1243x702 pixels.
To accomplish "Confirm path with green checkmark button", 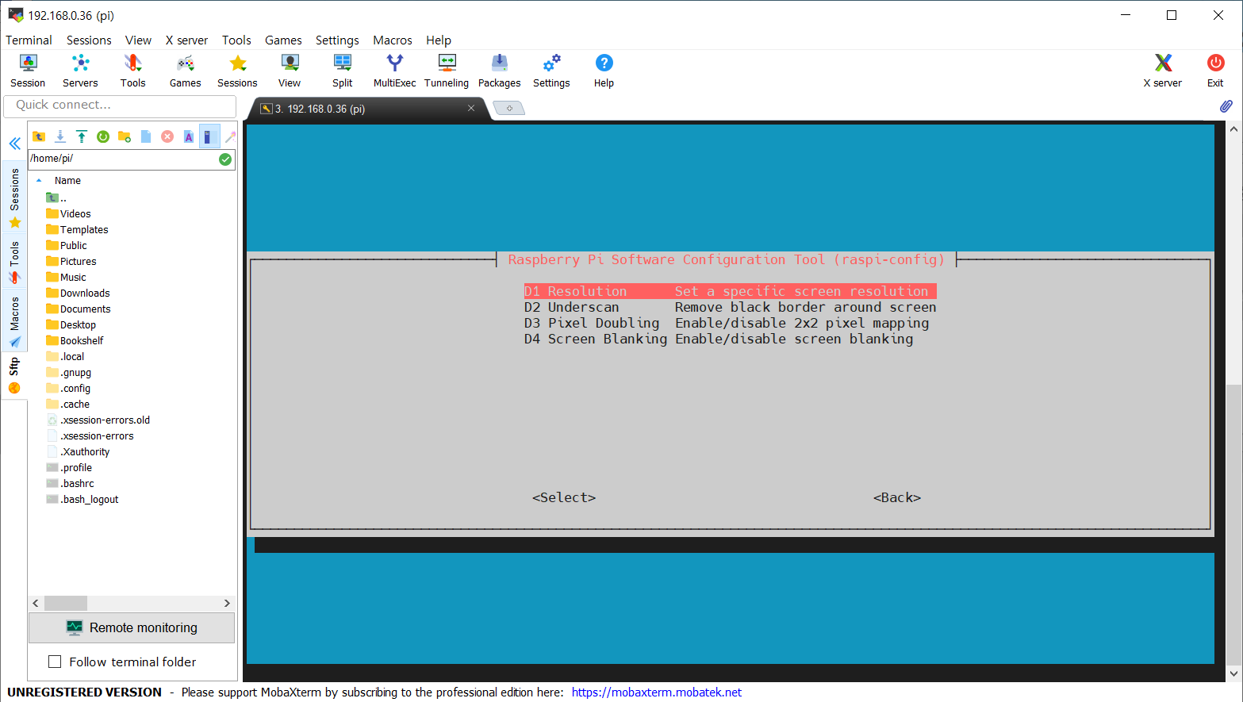I will 225,159.
